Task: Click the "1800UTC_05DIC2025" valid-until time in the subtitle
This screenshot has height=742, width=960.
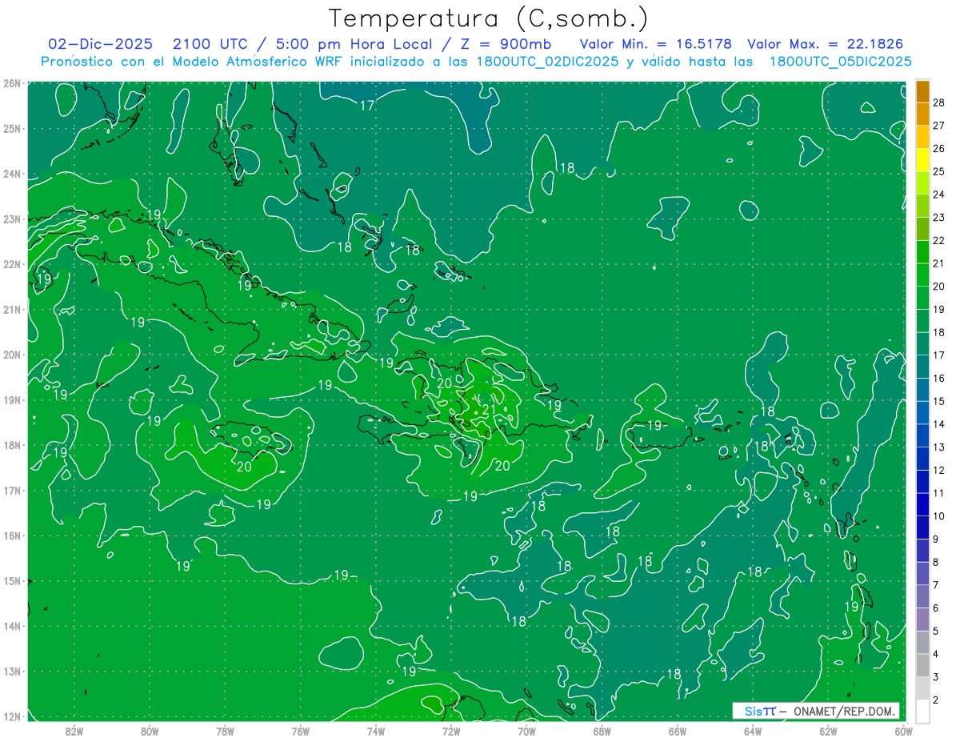Action: (840, 61)
